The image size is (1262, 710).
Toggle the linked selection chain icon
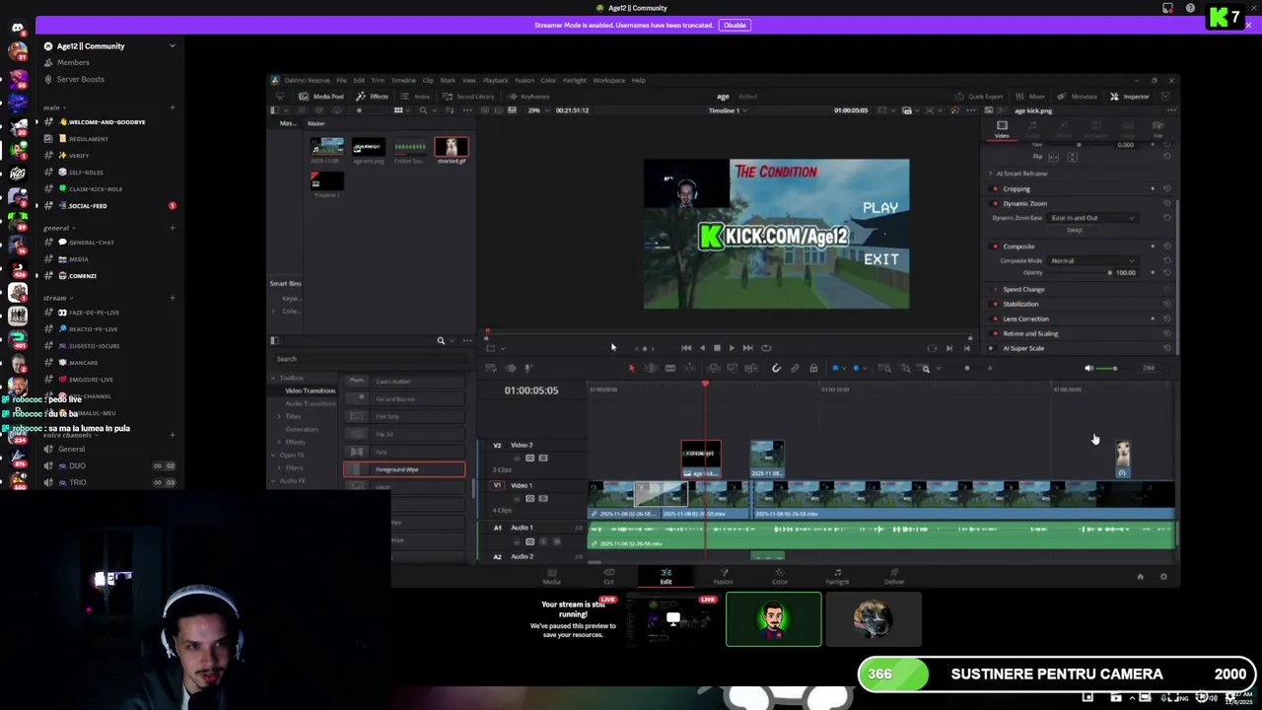coord(795,369)
